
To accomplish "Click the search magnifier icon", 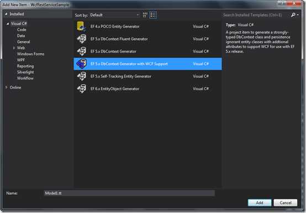I will tap(293, 15).
